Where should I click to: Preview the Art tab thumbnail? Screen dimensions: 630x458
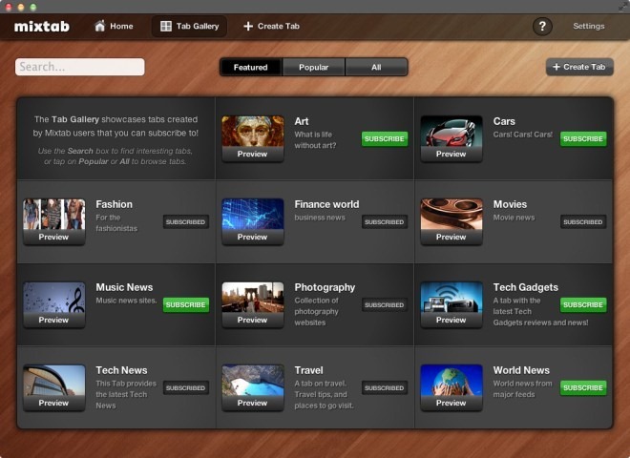click(x=252, y=139)
